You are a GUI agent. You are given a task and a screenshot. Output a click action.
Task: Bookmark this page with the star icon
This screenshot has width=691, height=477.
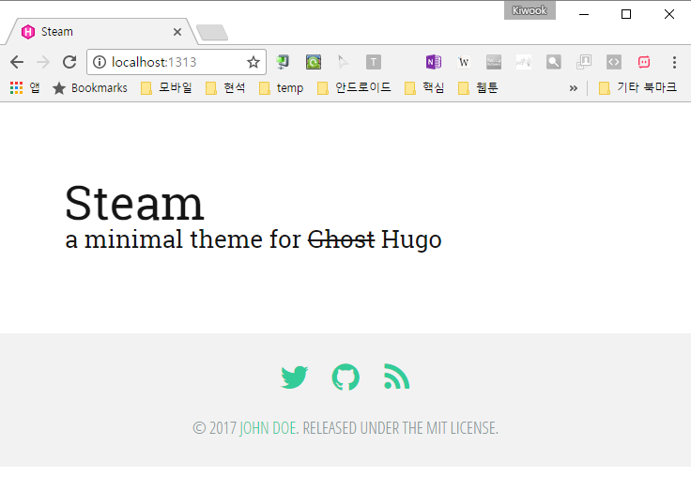click(x=253, y=62)
